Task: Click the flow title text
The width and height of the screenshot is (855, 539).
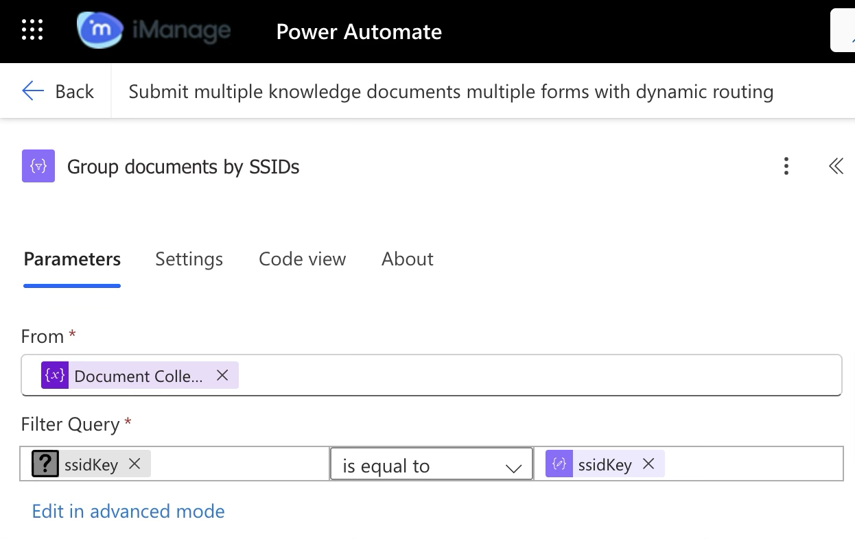Action: point(451,91)
